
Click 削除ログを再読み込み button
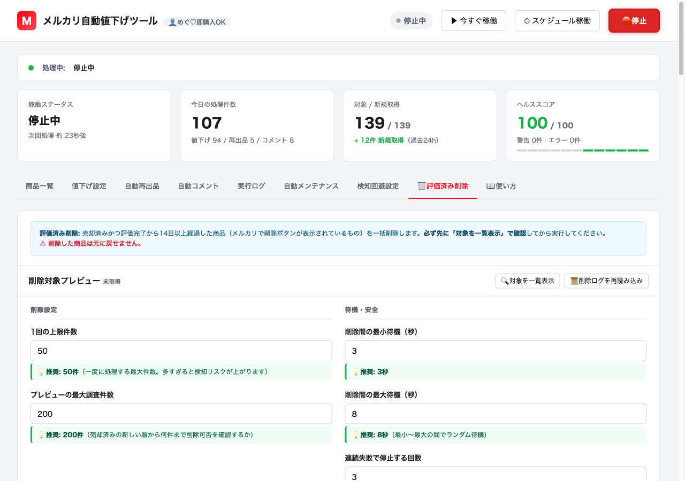606,281
